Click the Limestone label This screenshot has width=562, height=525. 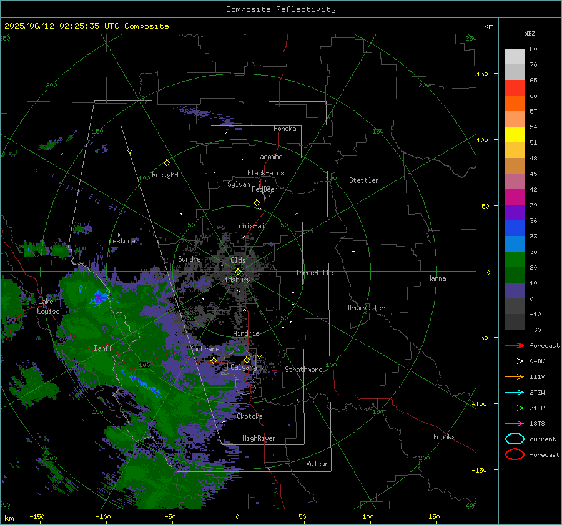click(x=118, y=241)
